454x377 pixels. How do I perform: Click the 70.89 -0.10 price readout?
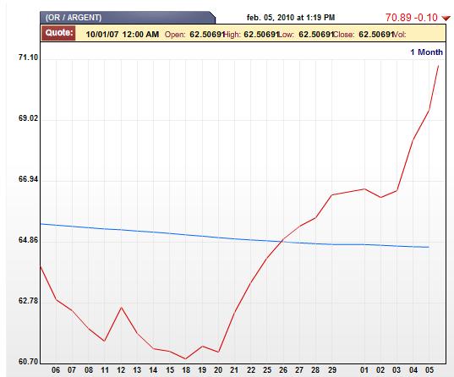click(x=411, y=18)
